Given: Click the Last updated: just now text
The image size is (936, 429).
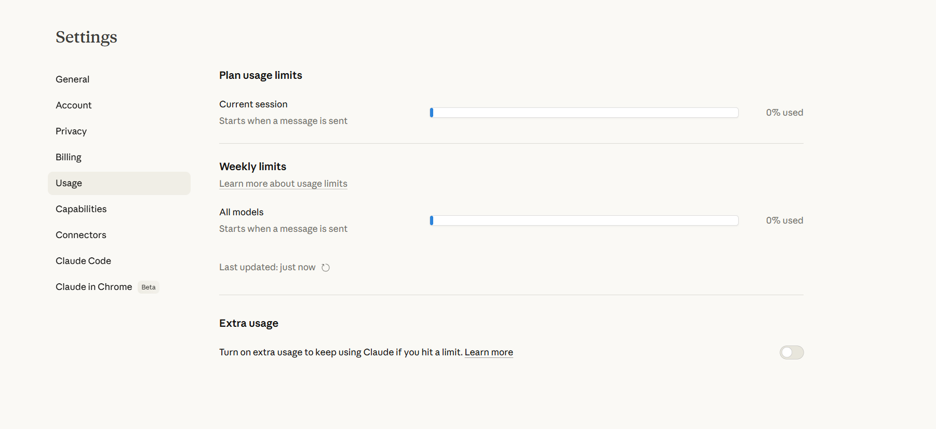Looking at the screenshot, I should [x=268, y=267].
